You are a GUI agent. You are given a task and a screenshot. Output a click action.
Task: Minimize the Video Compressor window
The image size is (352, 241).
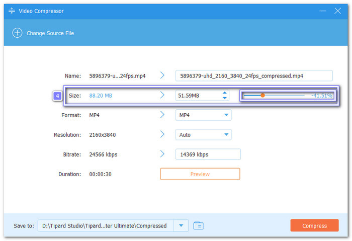click(323, 11)
